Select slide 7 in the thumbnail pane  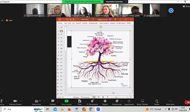click(60, 48)
